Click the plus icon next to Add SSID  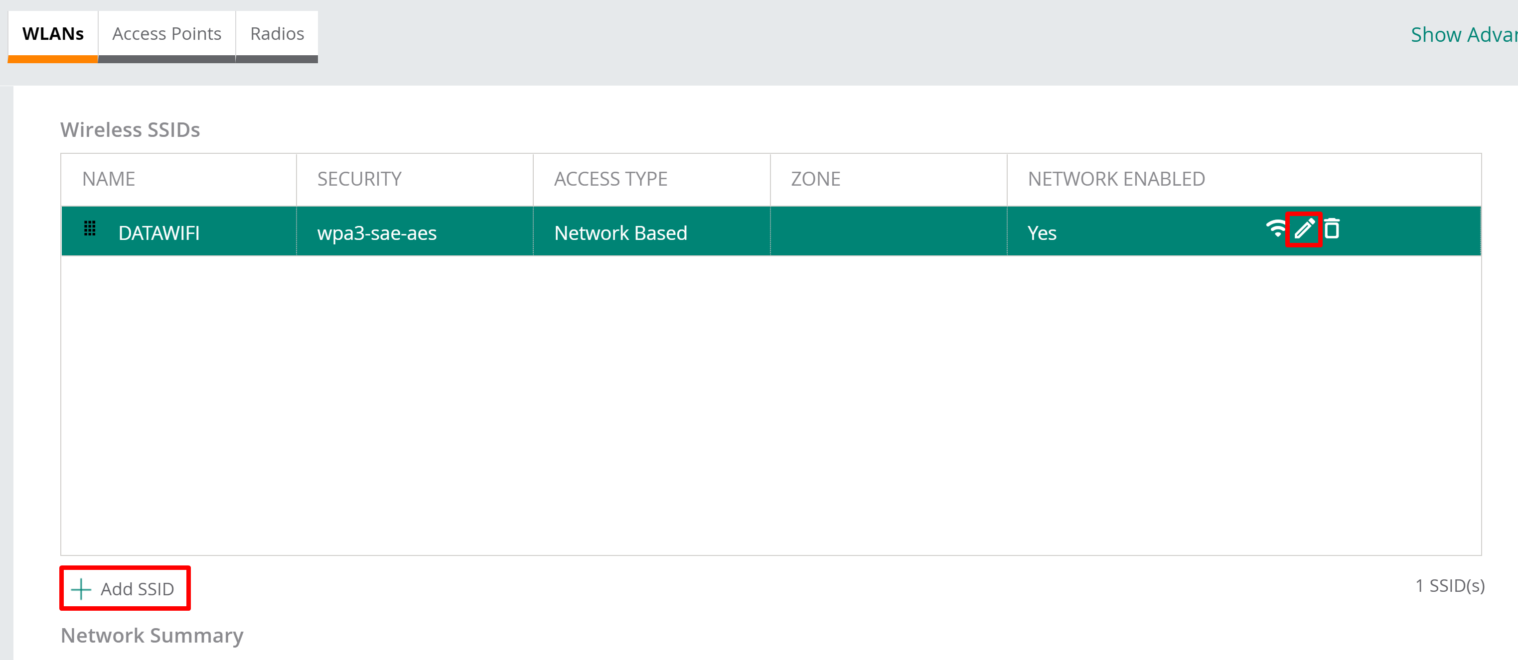tap(81, 589)
